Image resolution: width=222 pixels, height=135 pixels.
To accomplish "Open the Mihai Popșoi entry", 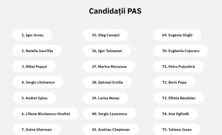I will click(34, 66).
